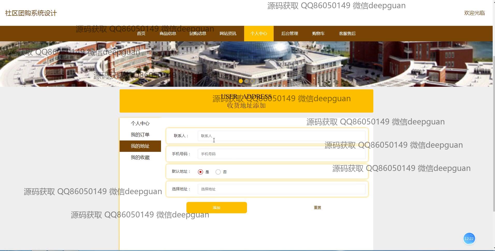Open 我的订单 in the sidebar

coord(140,135)
